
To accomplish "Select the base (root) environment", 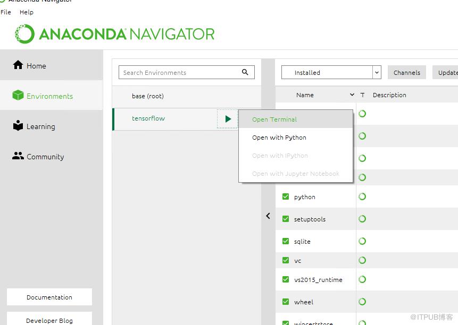I will point(187,96).
